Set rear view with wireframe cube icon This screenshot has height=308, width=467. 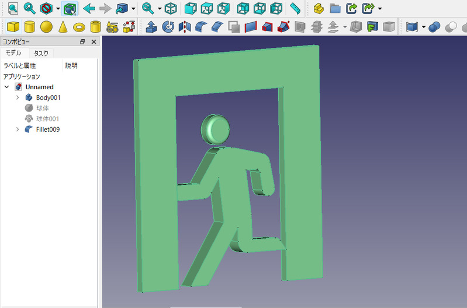pyautogui.click(x=243, y=8)
